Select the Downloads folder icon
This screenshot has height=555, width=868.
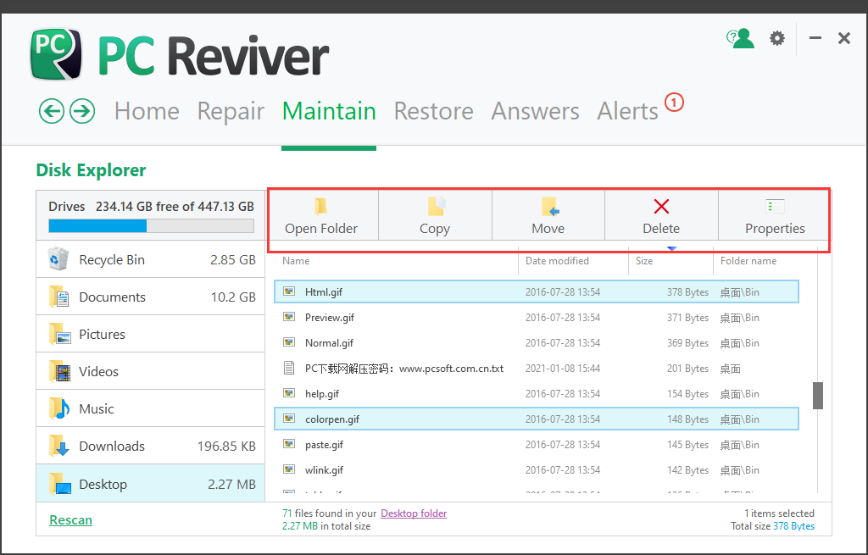click(x=59, y=446)
